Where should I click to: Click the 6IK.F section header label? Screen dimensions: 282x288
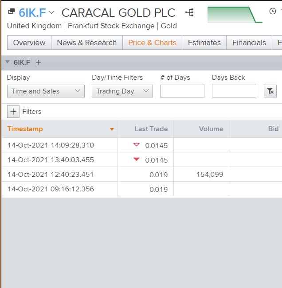[x=22, y=62]
